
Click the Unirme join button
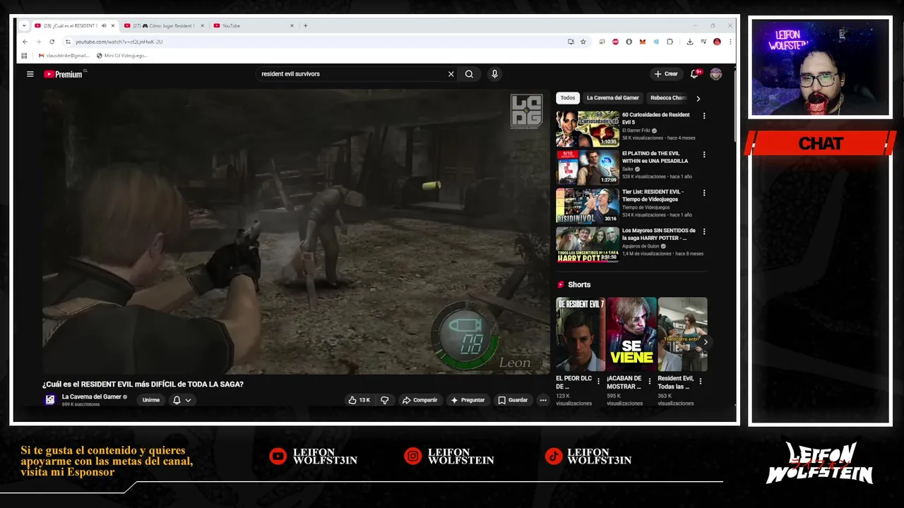pyautogui.click(x=151, y=400)
